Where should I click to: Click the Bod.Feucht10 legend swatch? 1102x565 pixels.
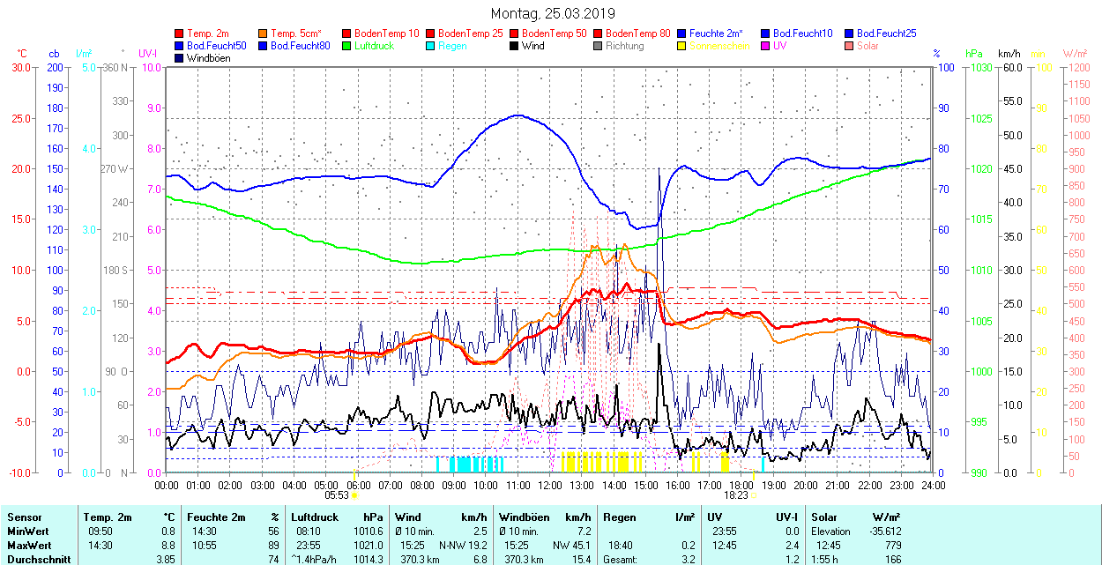765,33
